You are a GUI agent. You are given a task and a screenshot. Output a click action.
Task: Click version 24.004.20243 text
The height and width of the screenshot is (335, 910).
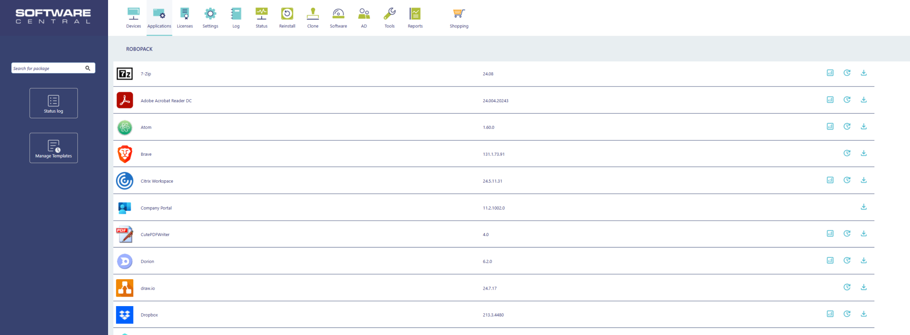coord(496,101)
